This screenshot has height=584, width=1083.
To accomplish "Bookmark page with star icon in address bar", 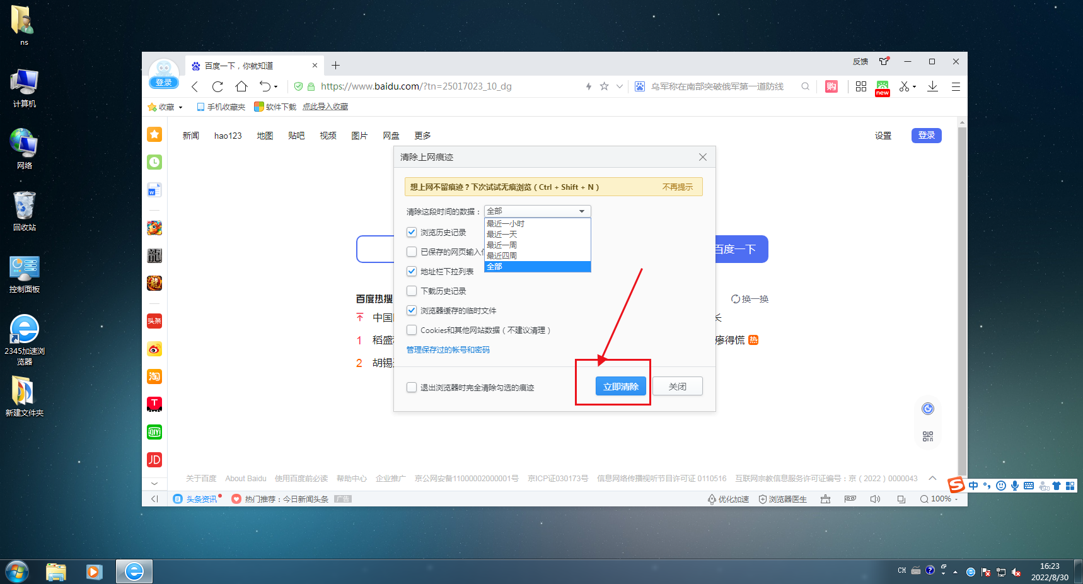I will coord(604,86).
